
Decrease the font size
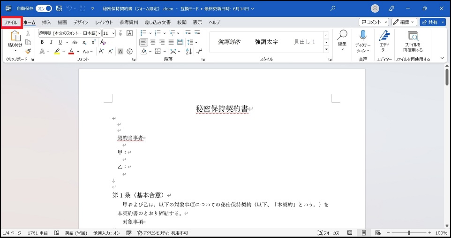[x=111, y=51]
